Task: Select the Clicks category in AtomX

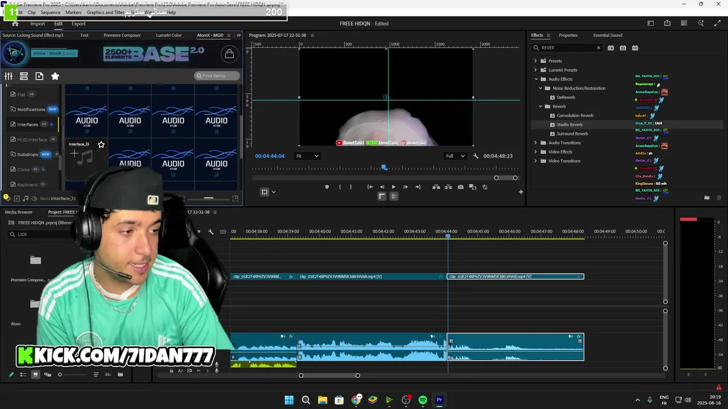Action: point(23,169)
